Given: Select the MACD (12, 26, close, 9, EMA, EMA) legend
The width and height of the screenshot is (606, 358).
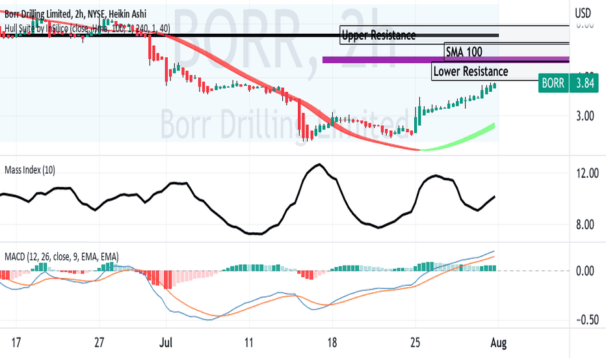Looking at the screenshot, I should (62, 256).
